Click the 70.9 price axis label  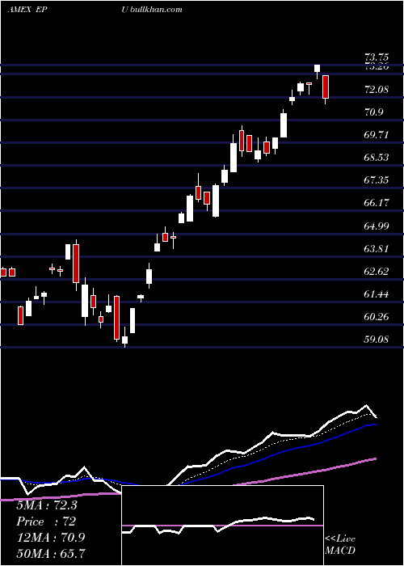[x=373, y=112]
